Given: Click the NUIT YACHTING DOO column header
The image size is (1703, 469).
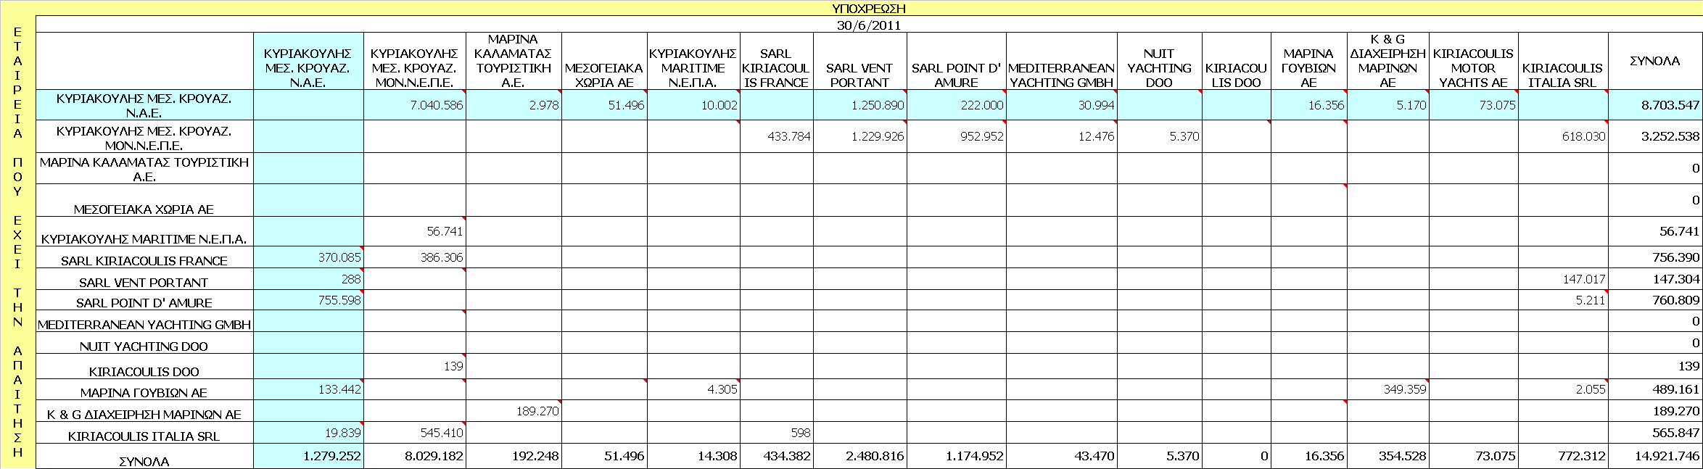Looking at the screenshot, I should point(1159,68).
